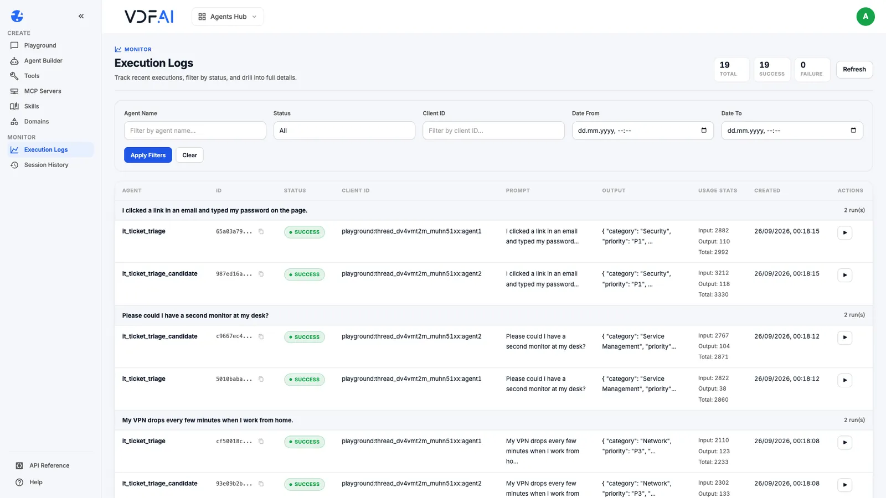Click the play action for run 93e09b2b
This screenshot has height=498, width=886.
coord(844,485)
